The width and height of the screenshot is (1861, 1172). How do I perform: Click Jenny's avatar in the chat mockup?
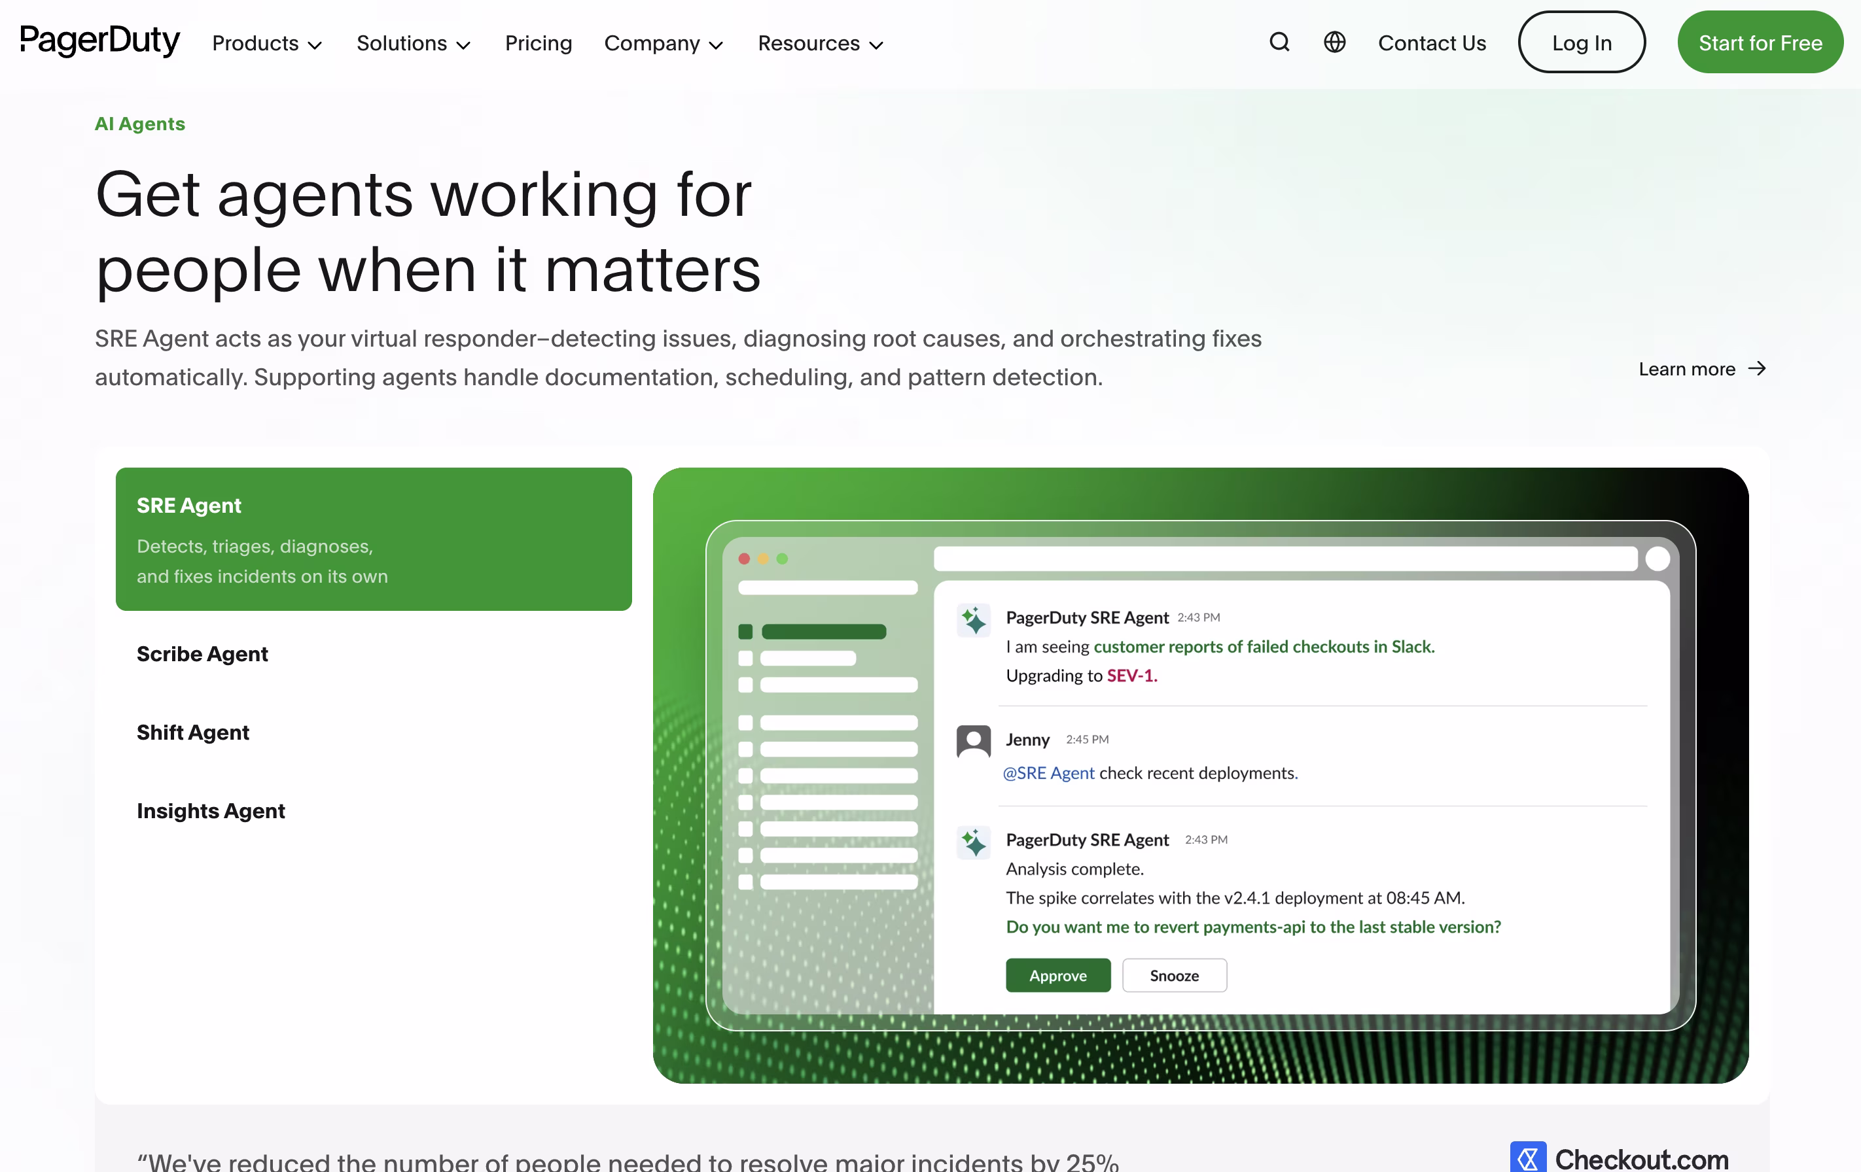click(x=973, y=741)
